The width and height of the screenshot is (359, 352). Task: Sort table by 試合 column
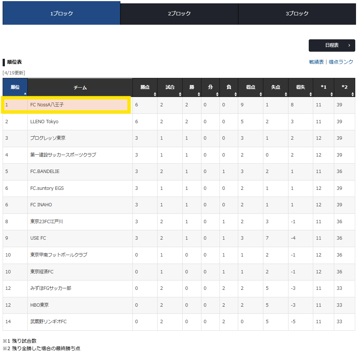(x=170, y=88)
